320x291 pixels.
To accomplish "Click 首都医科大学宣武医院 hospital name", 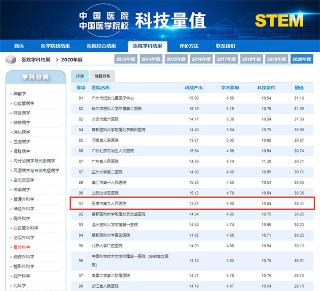I will (x=110, y=236).
